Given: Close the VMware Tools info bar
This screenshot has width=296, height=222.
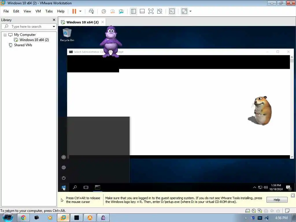Looking at the screenshot, I should tap(293, 195).
